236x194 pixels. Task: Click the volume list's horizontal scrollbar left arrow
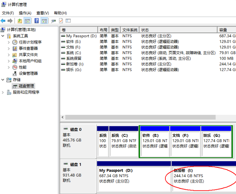pyautogui.click(x=63, y=118)
